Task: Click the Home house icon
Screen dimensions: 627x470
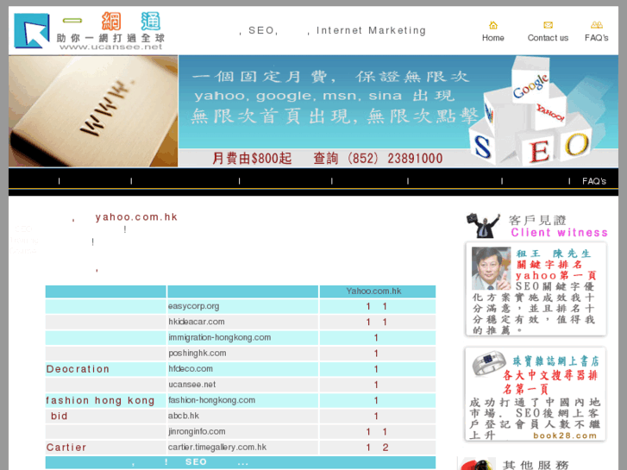Action: pos(493,25)
